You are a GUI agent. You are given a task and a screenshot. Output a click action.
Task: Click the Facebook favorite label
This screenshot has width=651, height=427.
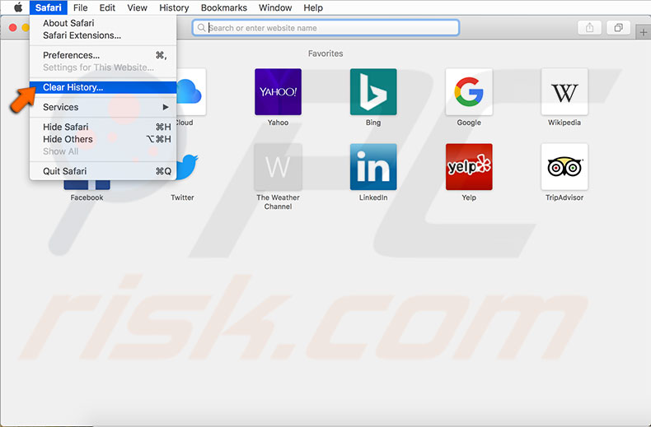point(87,197)
